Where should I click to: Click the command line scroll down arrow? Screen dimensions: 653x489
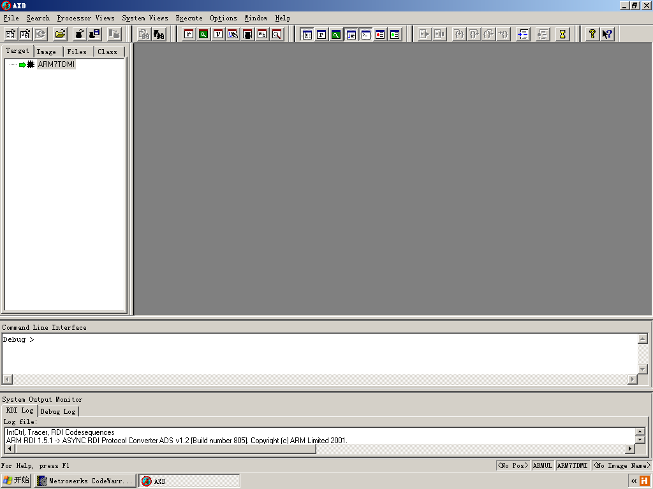point(643,369)
